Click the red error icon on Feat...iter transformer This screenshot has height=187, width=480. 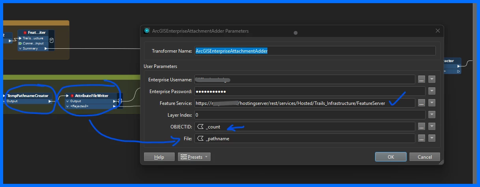coord(25,33)
